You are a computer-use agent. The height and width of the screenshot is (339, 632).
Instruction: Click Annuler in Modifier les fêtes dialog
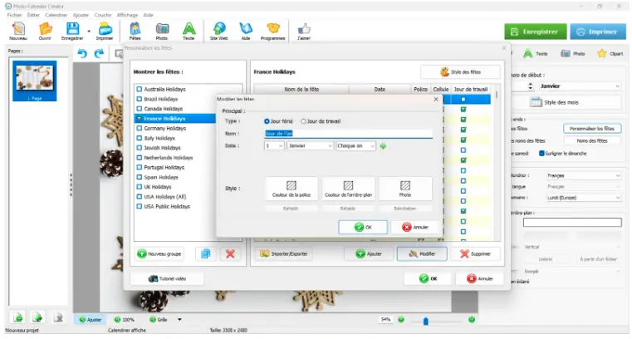pos(415,228)
